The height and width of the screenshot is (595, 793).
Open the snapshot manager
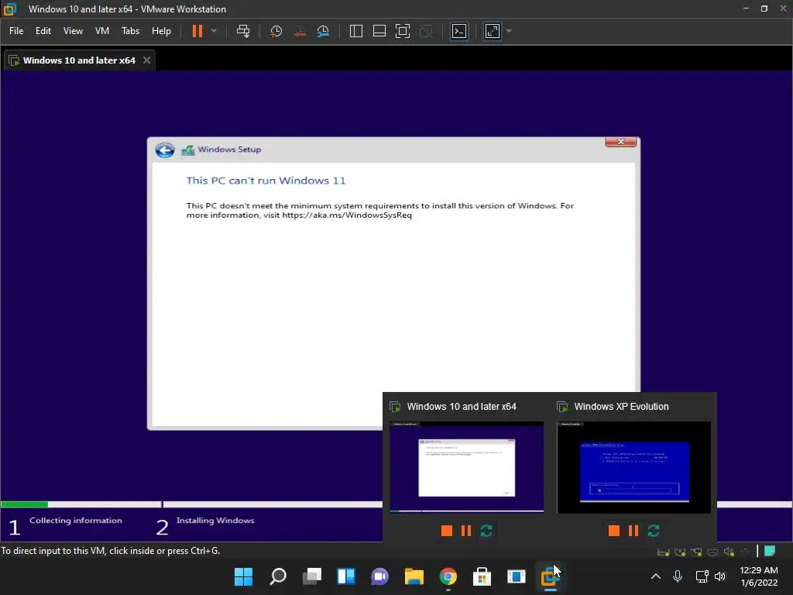323,31
